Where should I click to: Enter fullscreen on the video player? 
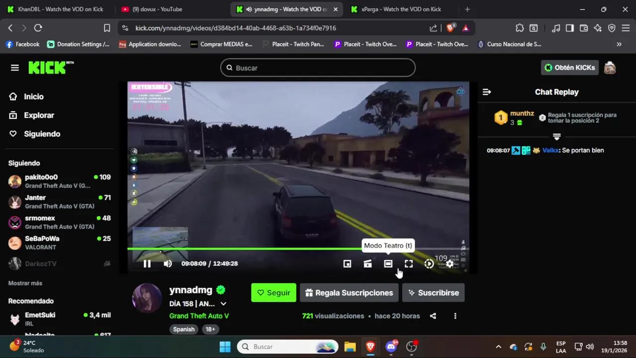tap(408, 264)
